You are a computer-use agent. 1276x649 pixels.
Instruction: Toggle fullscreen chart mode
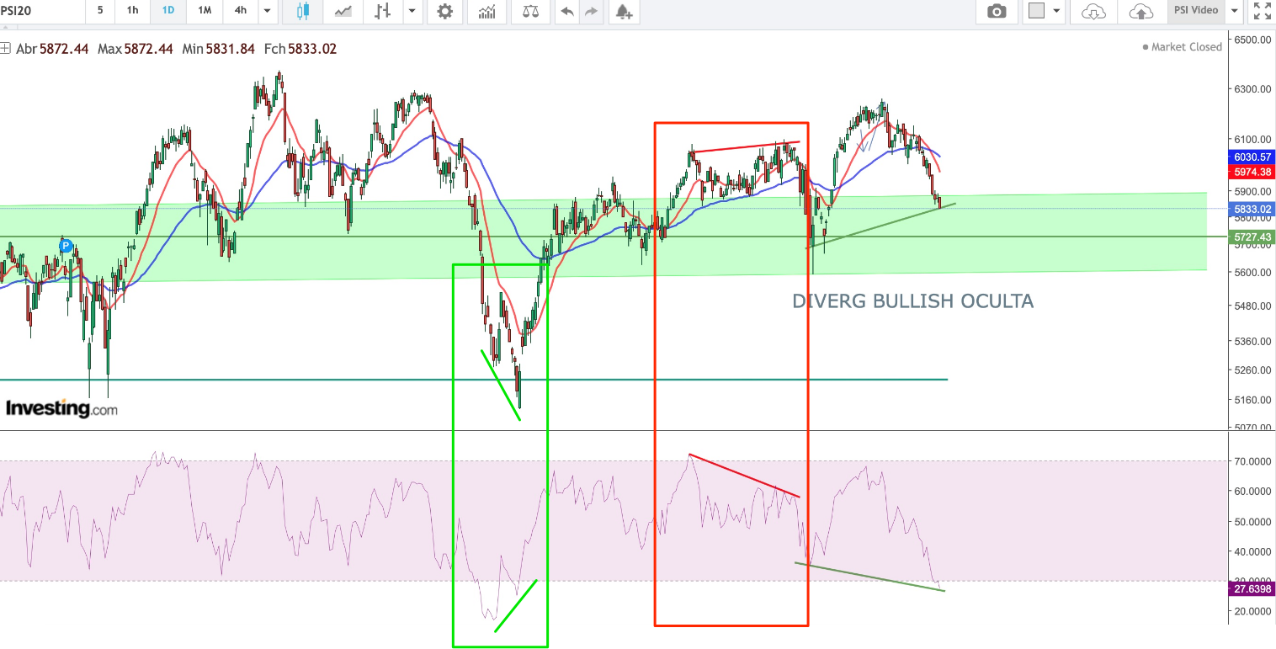(x=1262, y=11)
